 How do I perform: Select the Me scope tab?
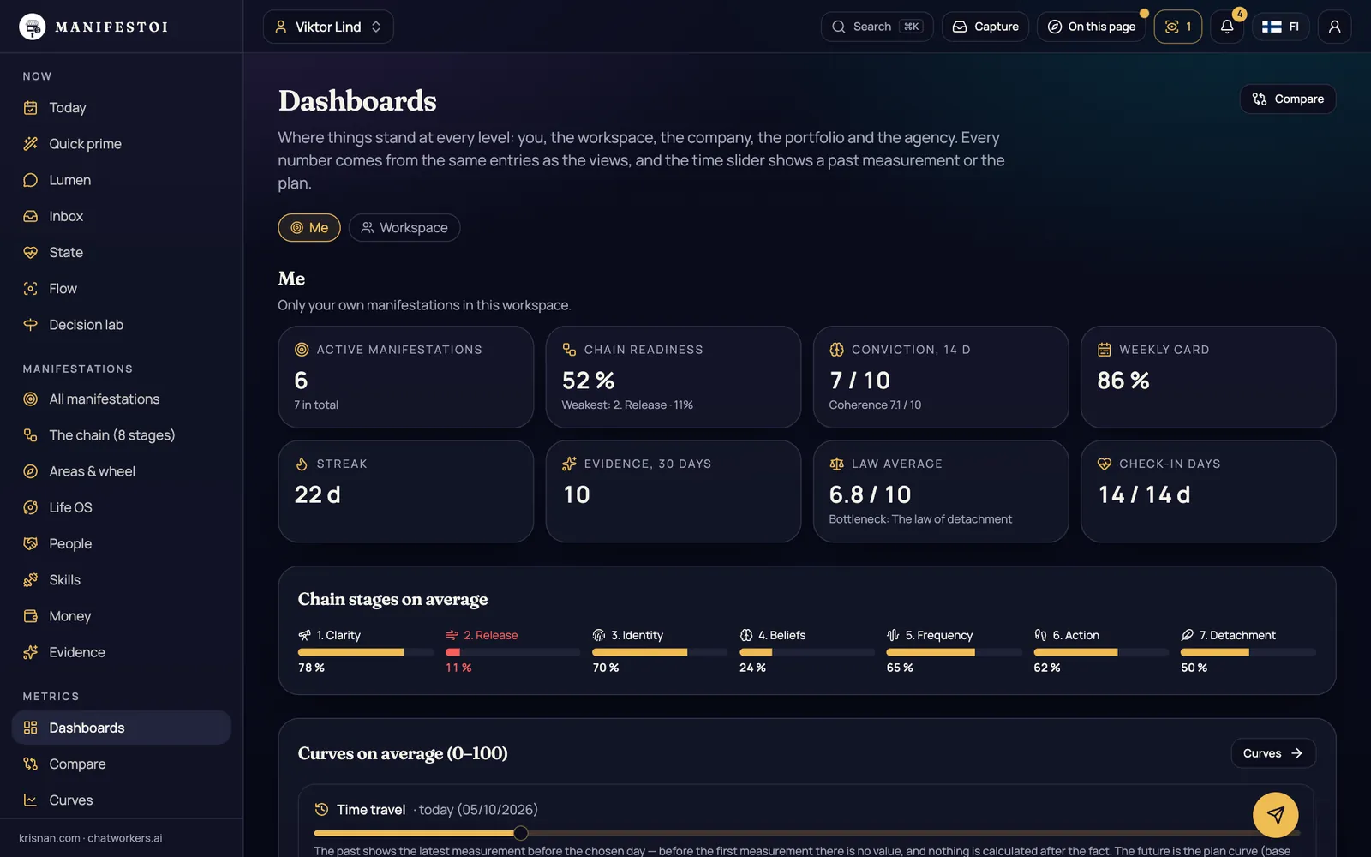309,228
